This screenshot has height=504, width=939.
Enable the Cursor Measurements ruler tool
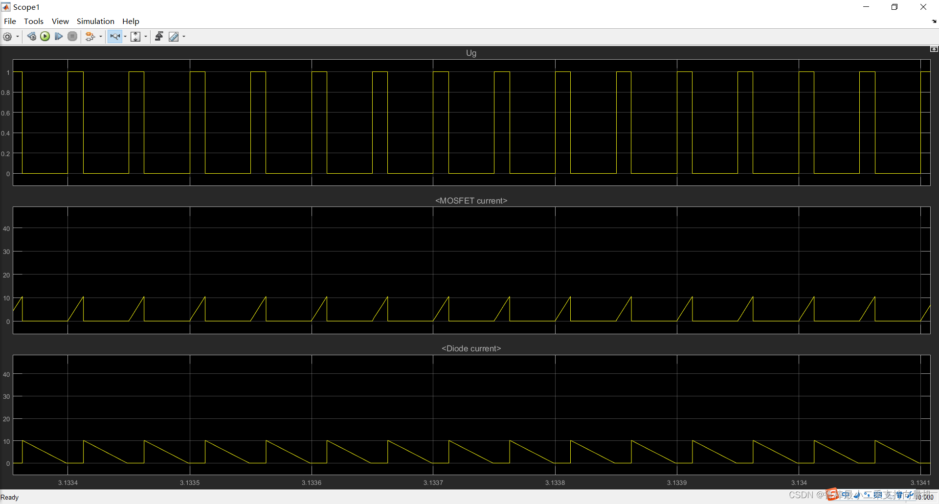(x=174, y=37)
